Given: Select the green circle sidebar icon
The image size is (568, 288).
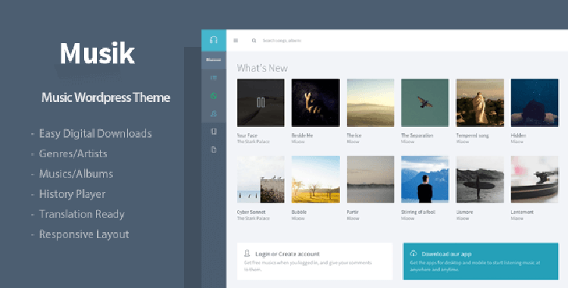Looking at the screenshot, I should [214, 96].
